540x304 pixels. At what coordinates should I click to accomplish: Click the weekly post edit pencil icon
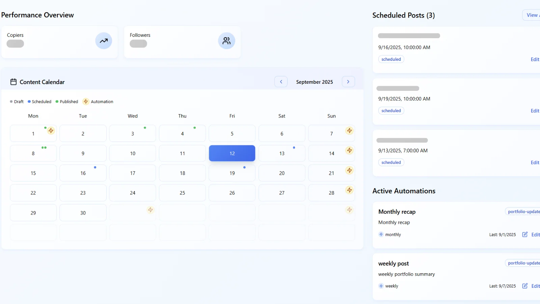tap(525, 286)
